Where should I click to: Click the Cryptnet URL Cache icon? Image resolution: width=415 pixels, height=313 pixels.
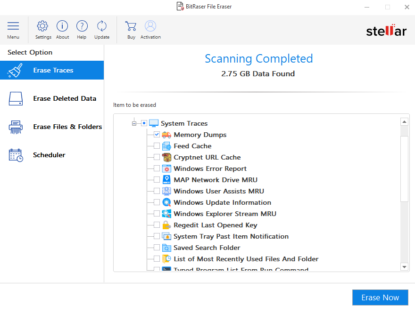(x=166, y=157)
